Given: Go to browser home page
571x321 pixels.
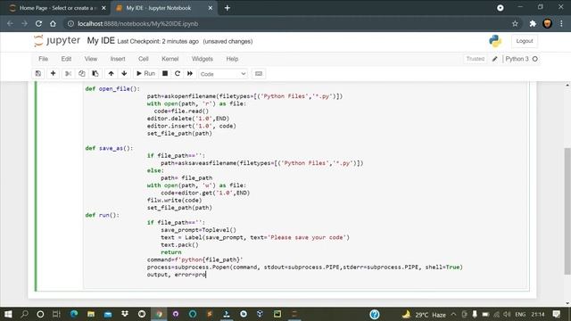Looking at the screenshot, I should pyautogui.click(x=54, y=24).
